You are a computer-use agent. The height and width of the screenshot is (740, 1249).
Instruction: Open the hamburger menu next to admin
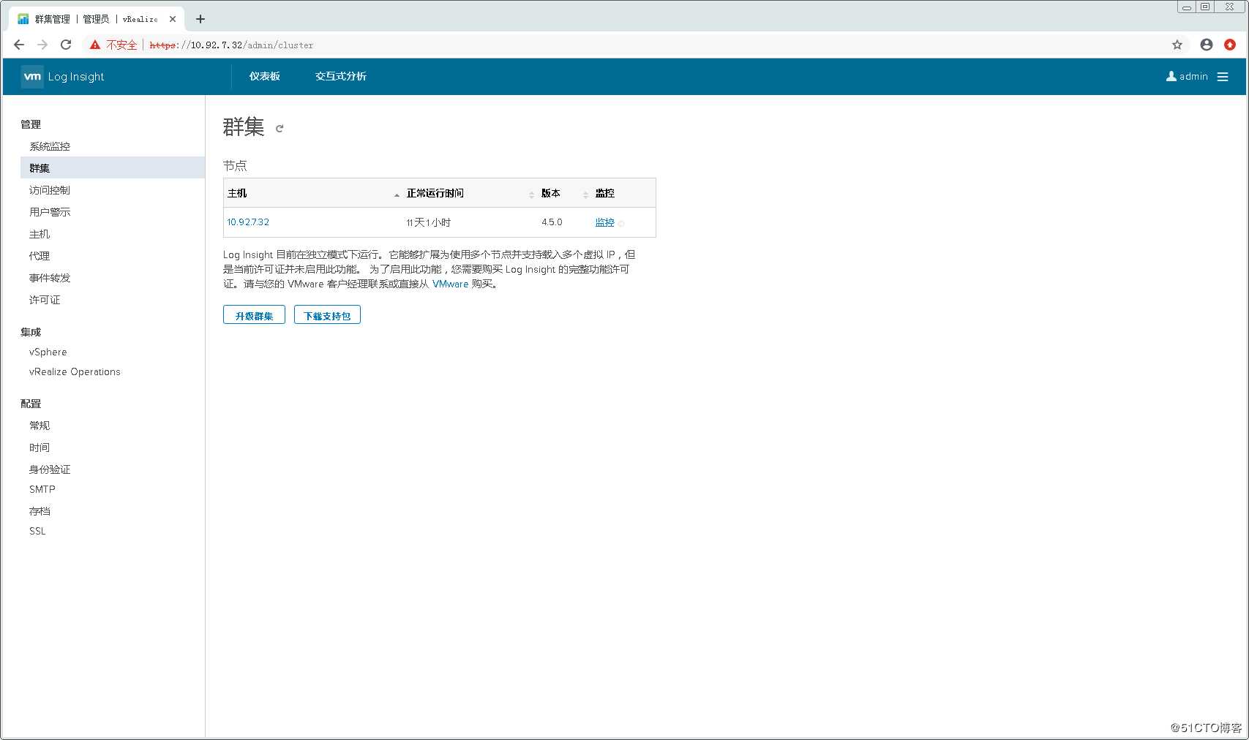tap(1223, 77)
